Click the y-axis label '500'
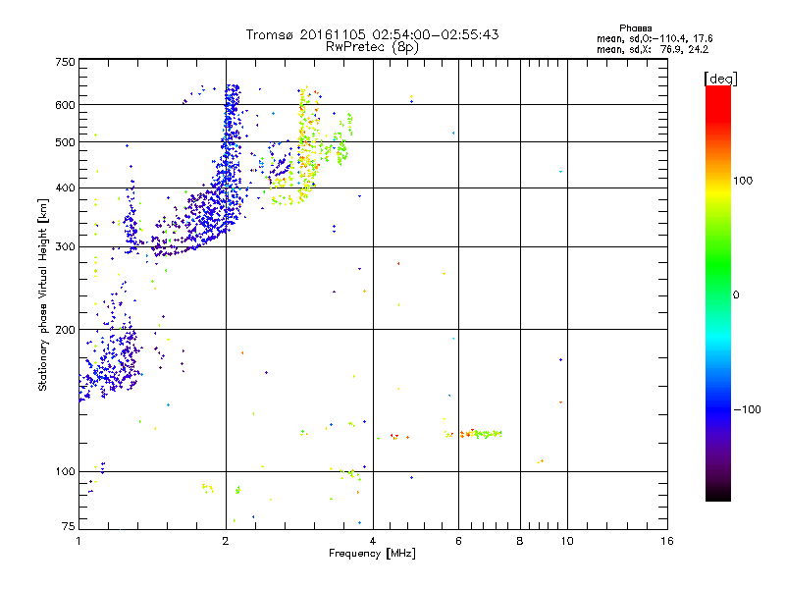The height and width of the screenshot is (589, 785). pos(65,142)
